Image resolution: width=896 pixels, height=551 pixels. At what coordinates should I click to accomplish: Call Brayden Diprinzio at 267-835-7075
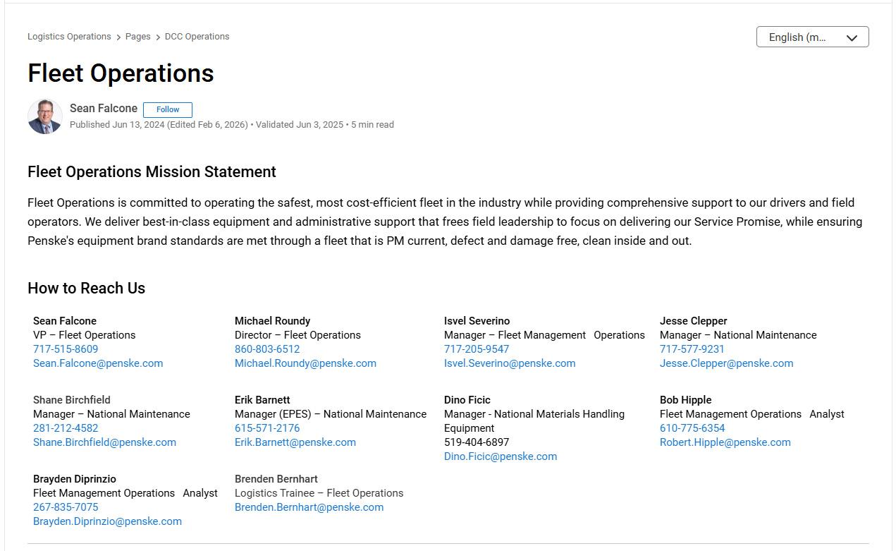[66, 507]
